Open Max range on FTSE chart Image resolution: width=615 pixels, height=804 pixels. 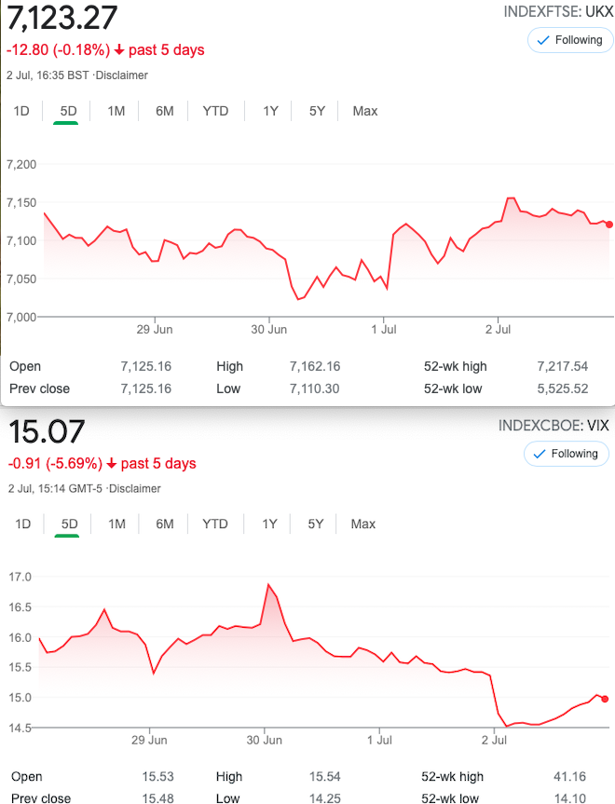pos(364,111)
